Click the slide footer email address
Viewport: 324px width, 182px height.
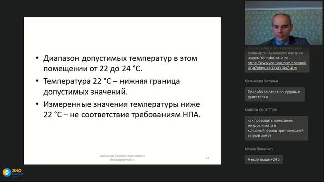click(x=123, y=160)
